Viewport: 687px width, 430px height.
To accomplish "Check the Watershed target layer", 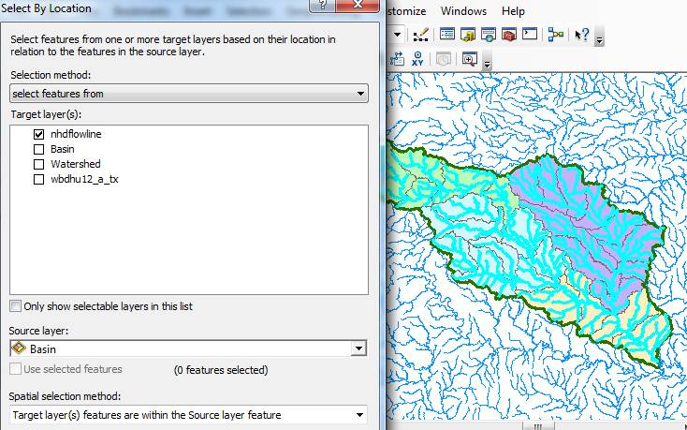I will pos(38,164).
